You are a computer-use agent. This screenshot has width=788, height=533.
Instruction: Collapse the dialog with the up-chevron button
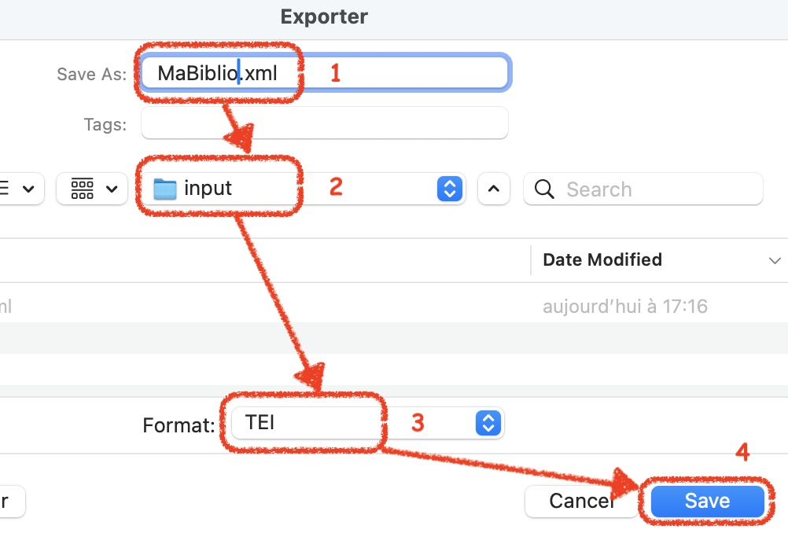pyautogui.click(x=494, y=189)
